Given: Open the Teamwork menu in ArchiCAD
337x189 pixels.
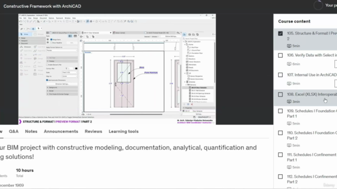Looking at the screenshot, I should [x=60, y=18].
